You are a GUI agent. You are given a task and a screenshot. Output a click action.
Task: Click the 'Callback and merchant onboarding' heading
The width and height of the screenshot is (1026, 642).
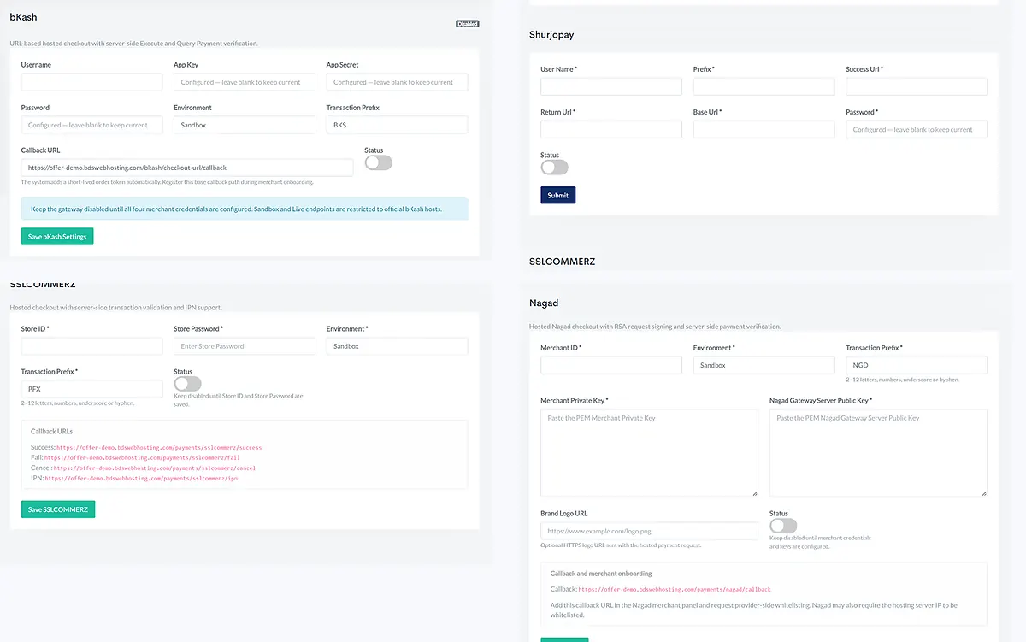tap(601, 573)
